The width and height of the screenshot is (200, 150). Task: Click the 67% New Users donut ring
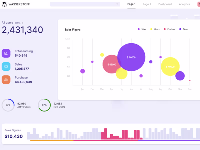[x=44, y=105]
